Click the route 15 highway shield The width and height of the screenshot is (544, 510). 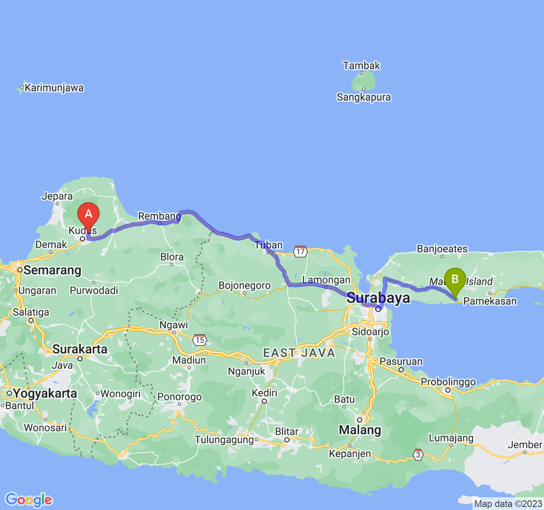200,340
